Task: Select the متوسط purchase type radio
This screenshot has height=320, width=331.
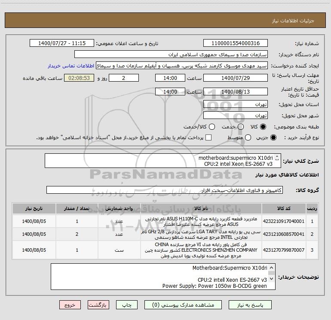Action: 248,137
